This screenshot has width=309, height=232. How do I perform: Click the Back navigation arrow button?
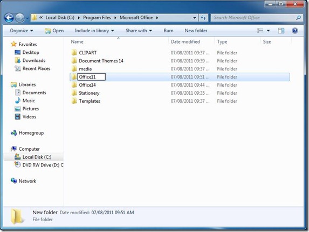point(9,18)
